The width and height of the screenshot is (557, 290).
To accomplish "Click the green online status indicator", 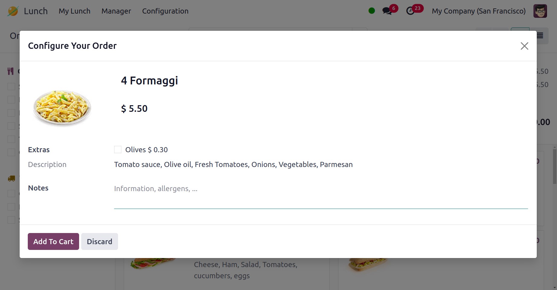I will pyautogui.click(x=372, y=11).
